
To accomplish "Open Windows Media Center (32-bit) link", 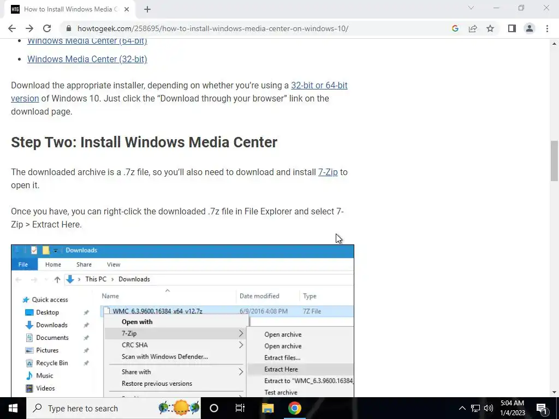I will pos(87,59).
